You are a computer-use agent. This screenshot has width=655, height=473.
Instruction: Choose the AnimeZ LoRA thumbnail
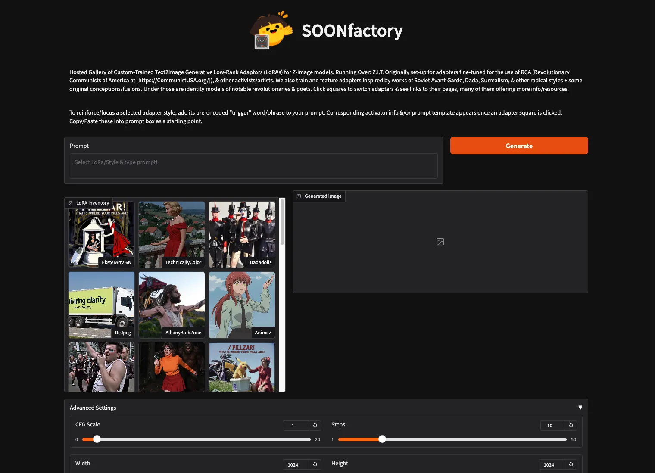(x=242, y=305)
